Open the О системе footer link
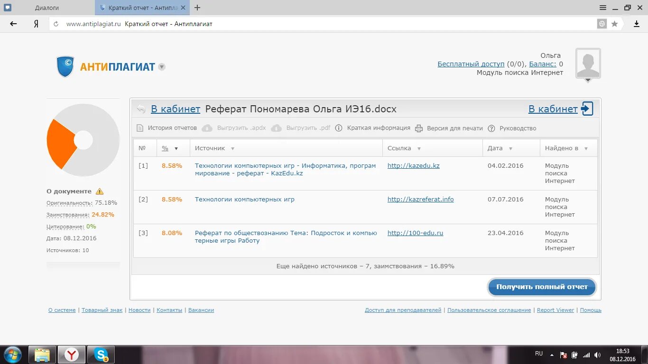Image resolution: width=648 pixels, height=364 pixels. point(62,310)
